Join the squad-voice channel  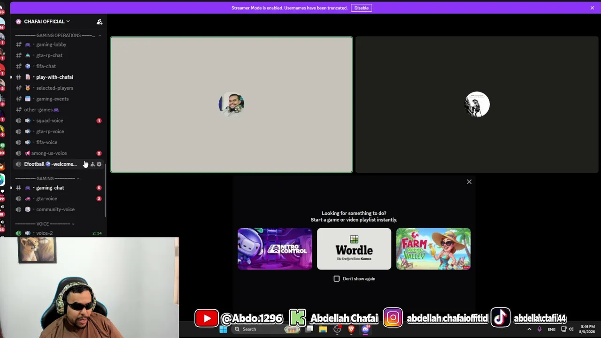pos(58,121)
